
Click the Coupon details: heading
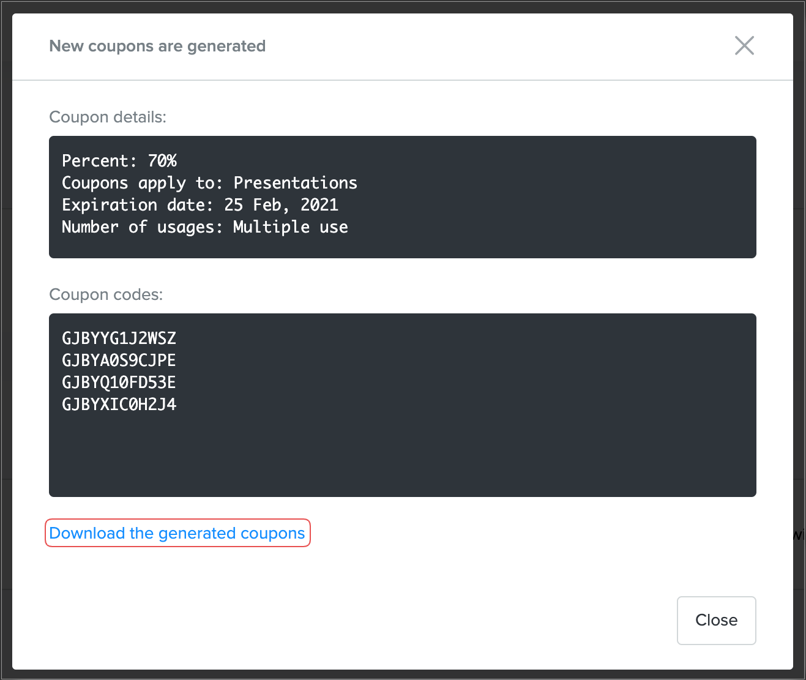coord(108,117)
